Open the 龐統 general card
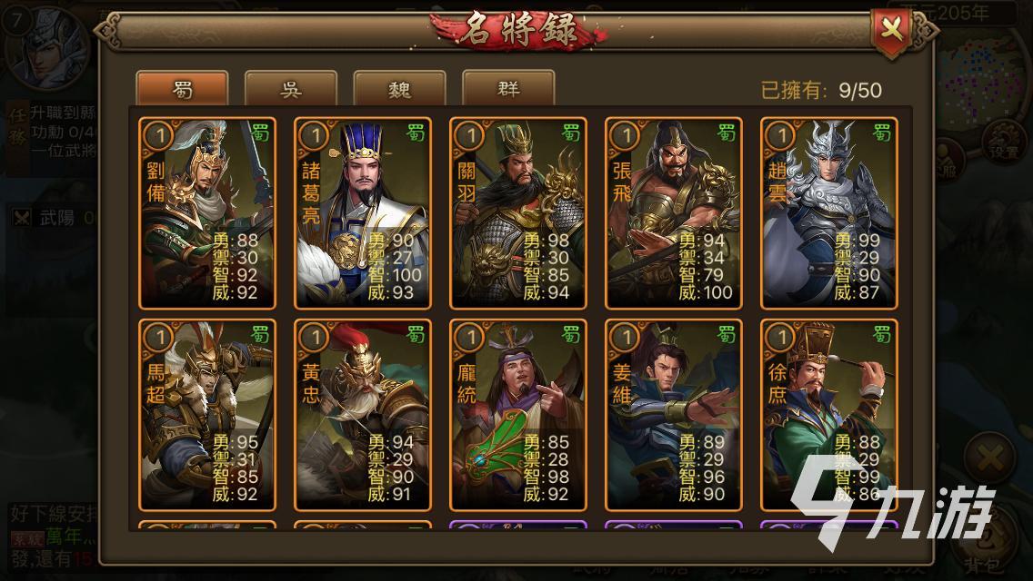This screenshot has width=1033, height=581. (517, 415)
